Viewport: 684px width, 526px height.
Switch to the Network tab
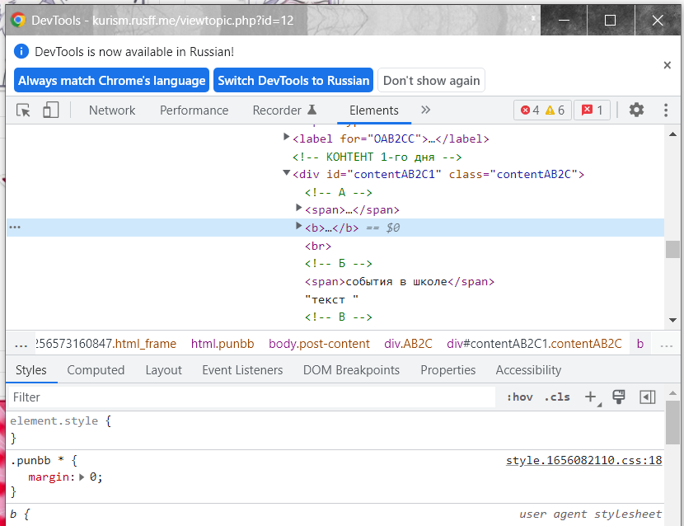pyautogui.click(x=112, y=110)
